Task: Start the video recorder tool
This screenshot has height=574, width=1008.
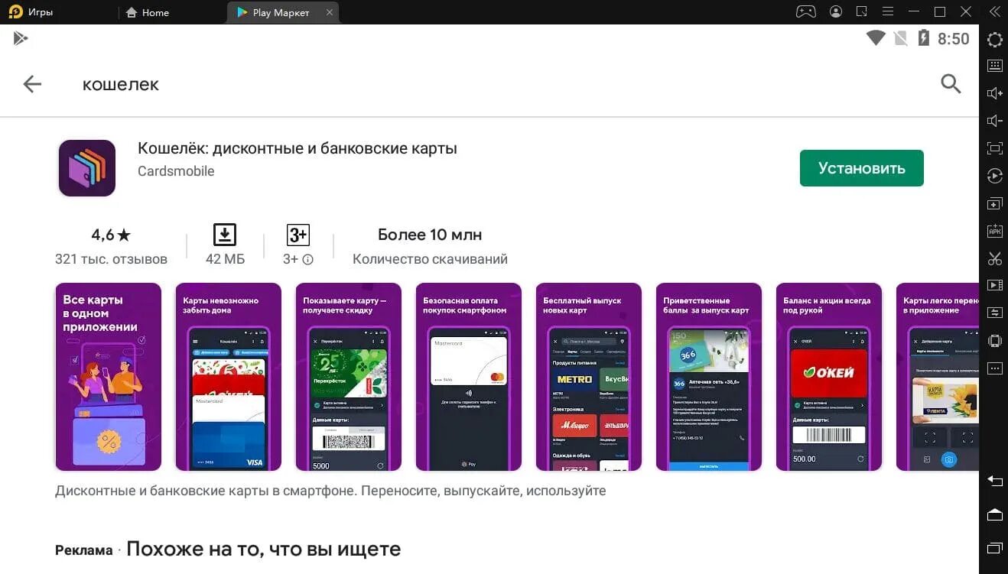Action: click(994, 285)
